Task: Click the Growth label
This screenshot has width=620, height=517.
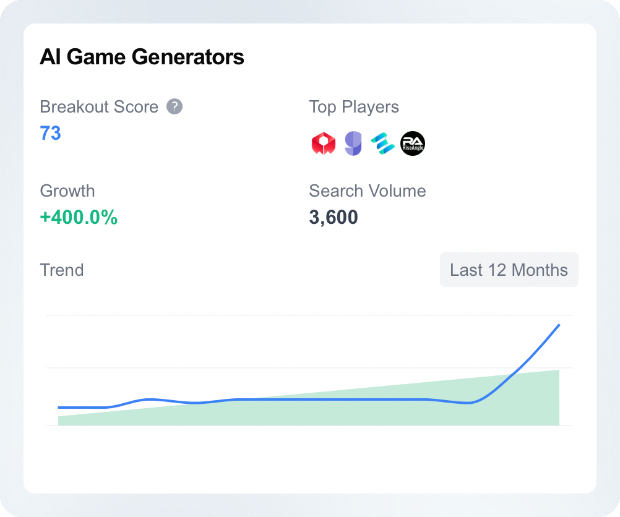Action: pos(67,190)
